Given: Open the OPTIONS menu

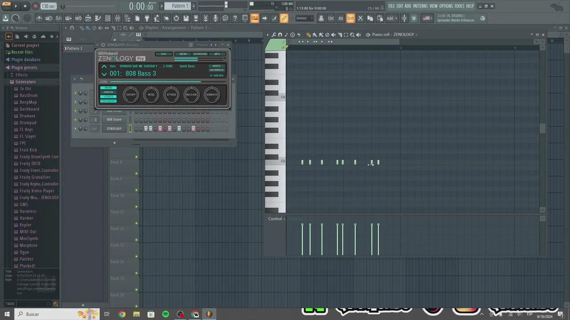Looking at the screenshot, I should coord(446,6).
